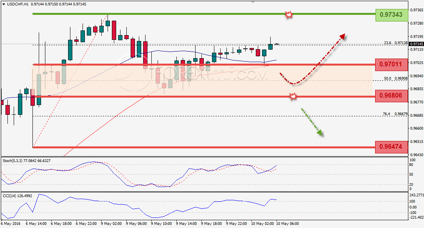
Task: Click the 6 May 14:00 time axis label
Action: point(36,223)
